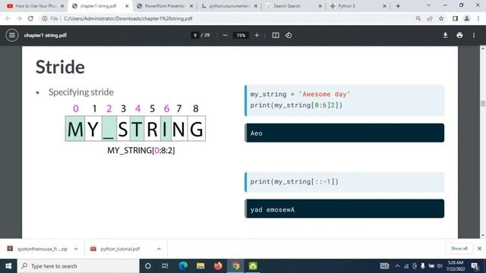Open PDF viewer more actions menu
Image resolution: width=486 pixels, height=273 pixels.
pos(474,36)
